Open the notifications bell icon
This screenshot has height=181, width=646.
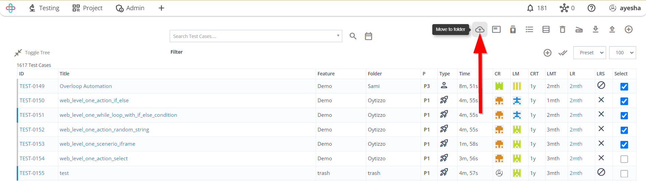[x=530, y=8]
